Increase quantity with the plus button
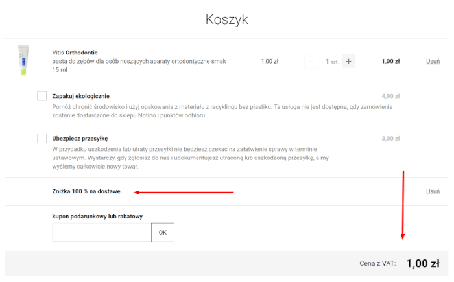The image size is (454, 282). tap(348, 62)
